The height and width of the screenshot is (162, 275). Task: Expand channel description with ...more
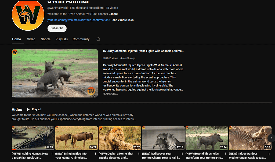tap(114, 14)
